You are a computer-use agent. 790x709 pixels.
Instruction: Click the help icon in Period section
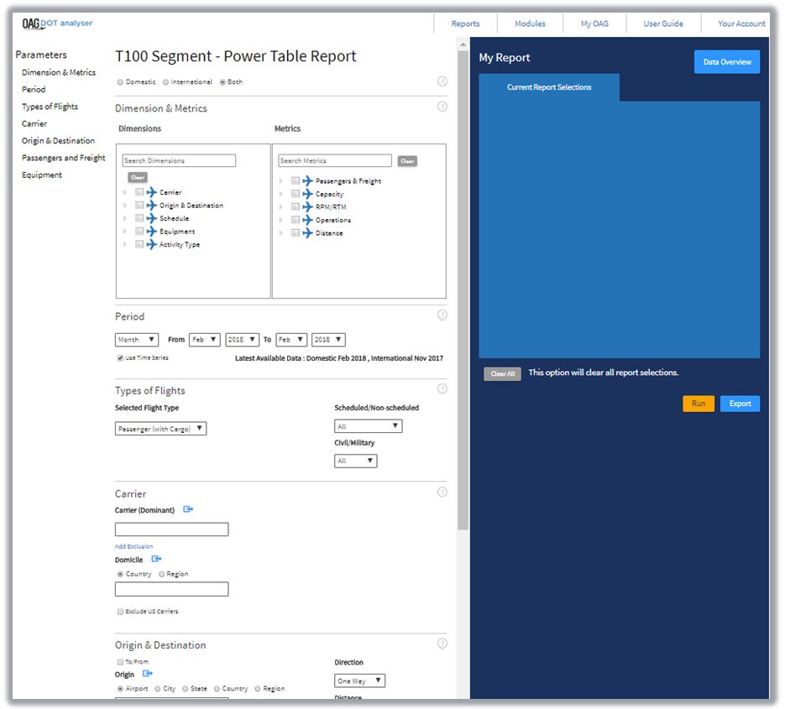pos(442,315)
